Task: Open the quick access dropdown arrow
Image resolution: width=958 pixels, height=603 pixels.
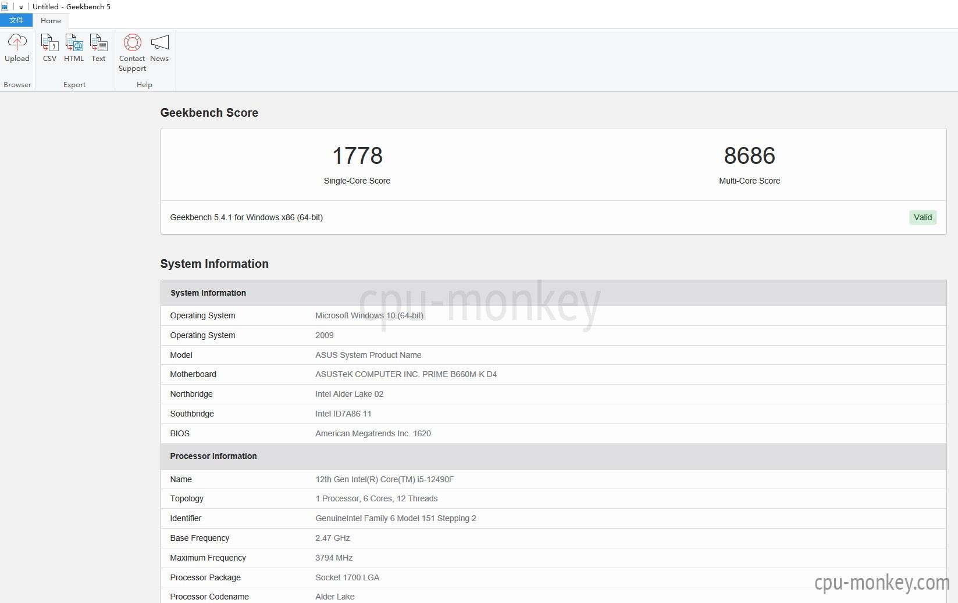Action: tap(21, 7)
